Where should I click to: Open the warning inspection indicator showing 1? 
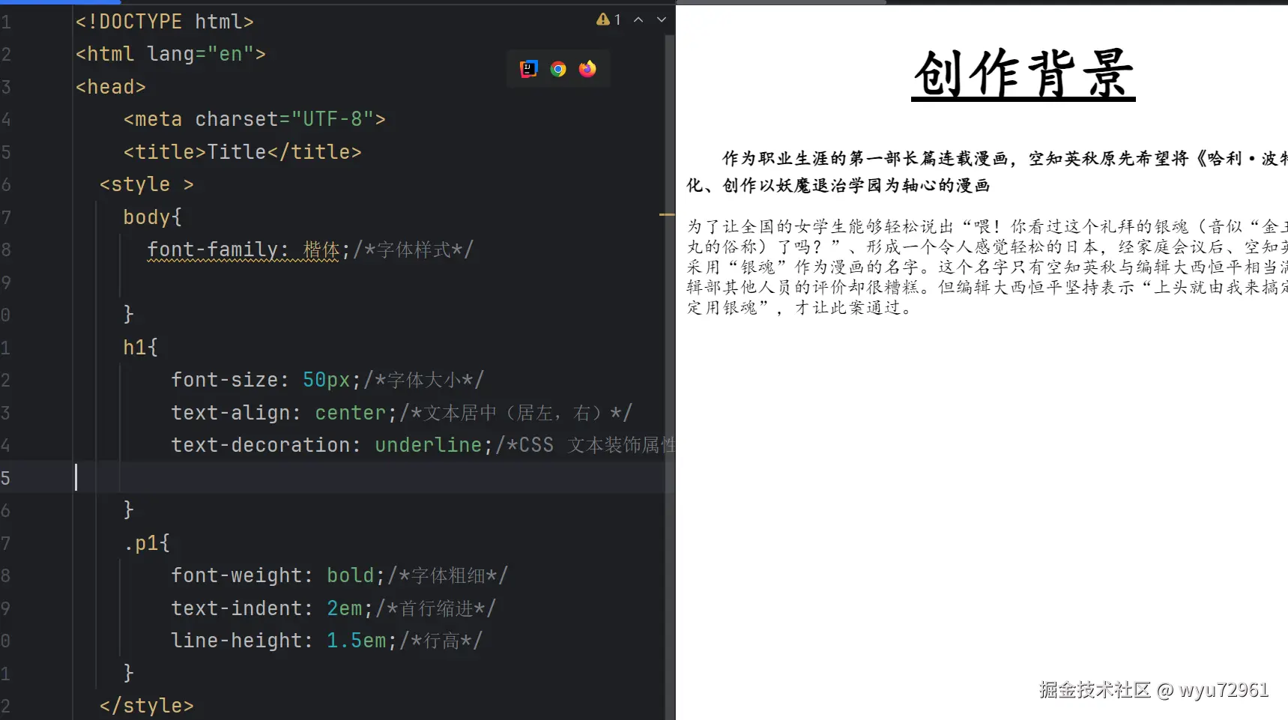coord(608,19)
